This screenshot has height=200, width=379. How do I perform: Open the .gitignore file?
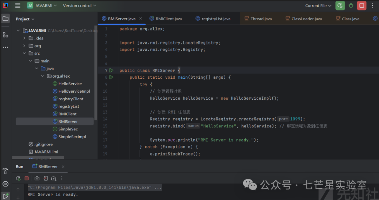pyautogui.click(x=40, y=144)
